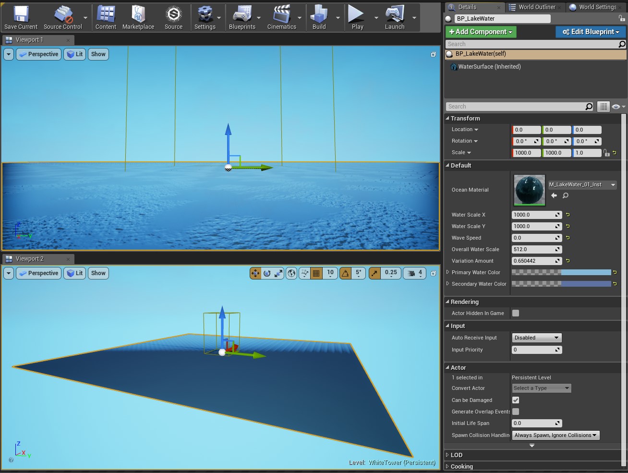628x473 pixels.
Task: Toggle grid snapping in Viewport 2
Action: coord(316,273)
